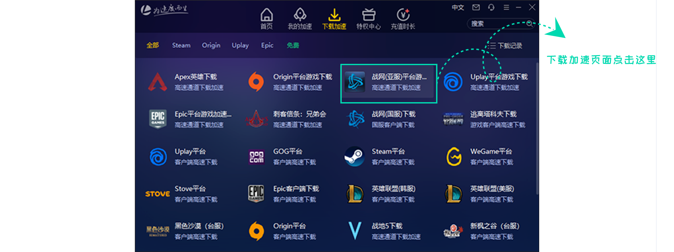Open WeGame平台 title text
Viewport: 674px width, 252px height.
(491, 151)
